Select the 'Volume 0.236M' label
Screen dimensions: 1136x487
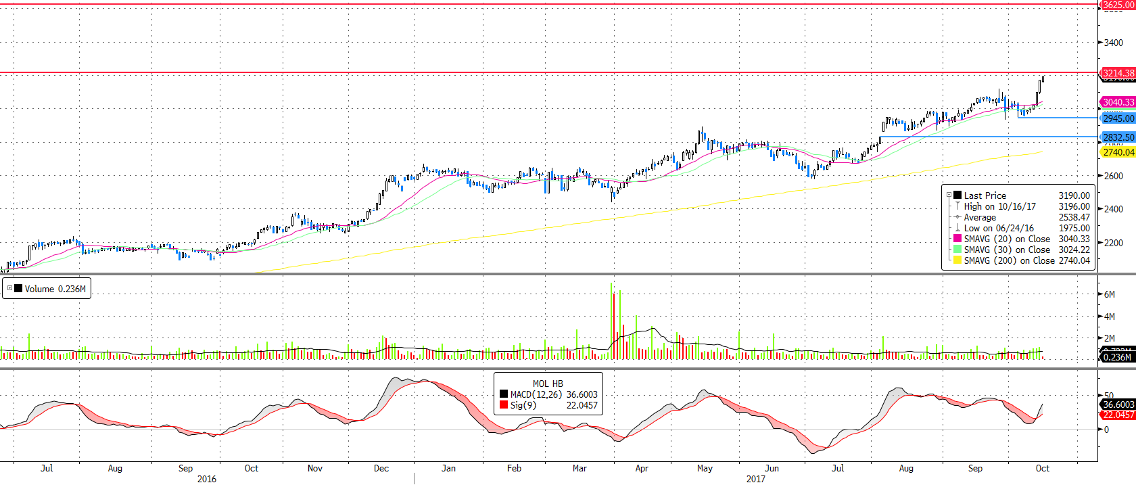pos(55,289)
